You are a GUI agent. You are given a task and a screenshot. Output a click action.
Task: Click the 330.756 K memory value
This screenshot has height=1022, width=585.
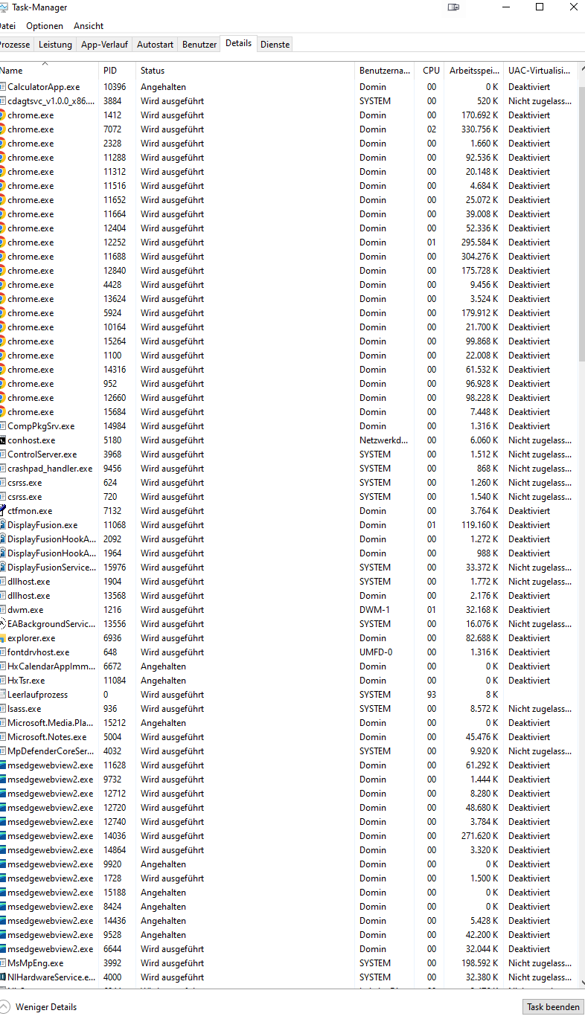(480, 129)
